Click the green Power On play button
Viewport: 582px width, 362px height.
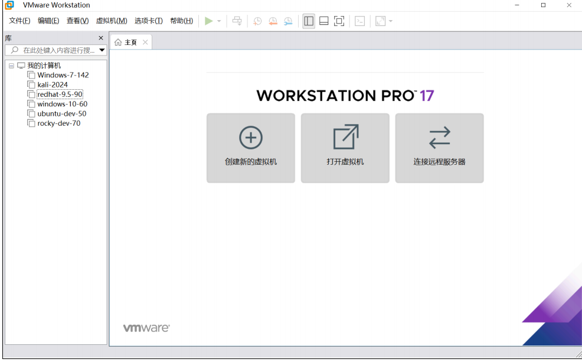[x=208, y=21]
